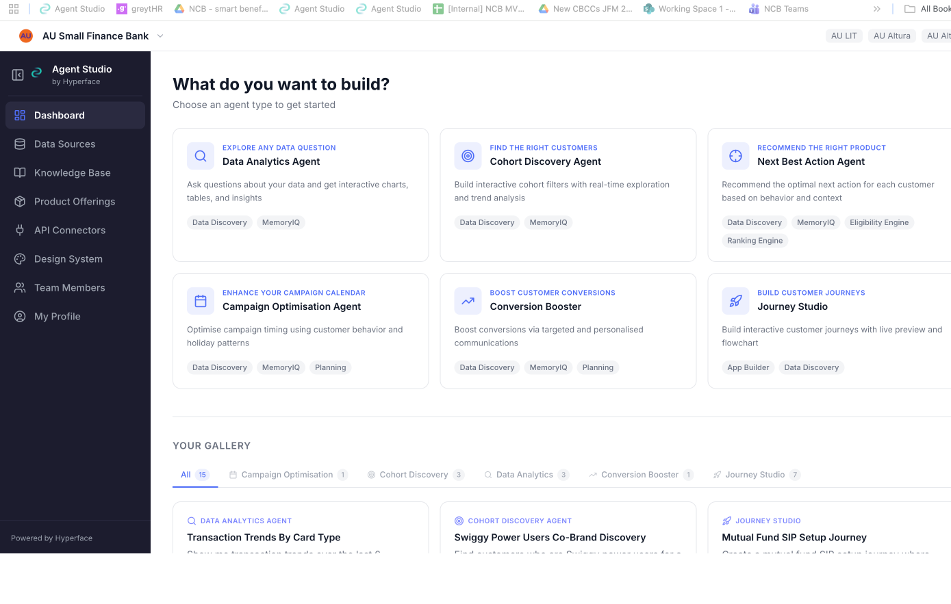
Task: Click the Eligibility Engine tag
Action: pos(879,222)
